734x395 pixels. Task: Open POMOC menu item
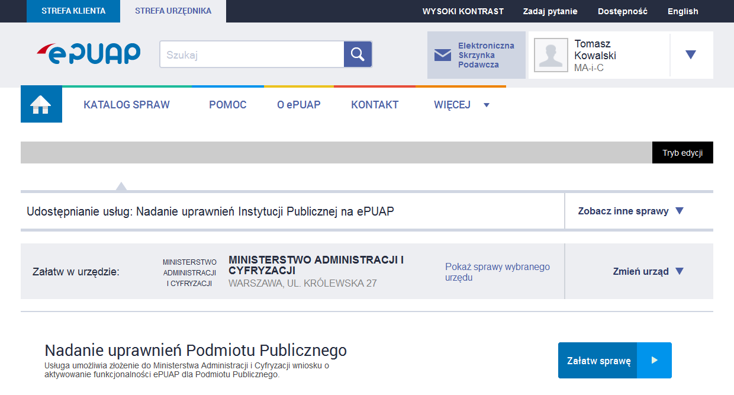tap(227, 105)
